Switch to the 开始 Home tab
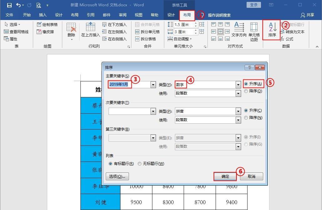 coord(27,15)
